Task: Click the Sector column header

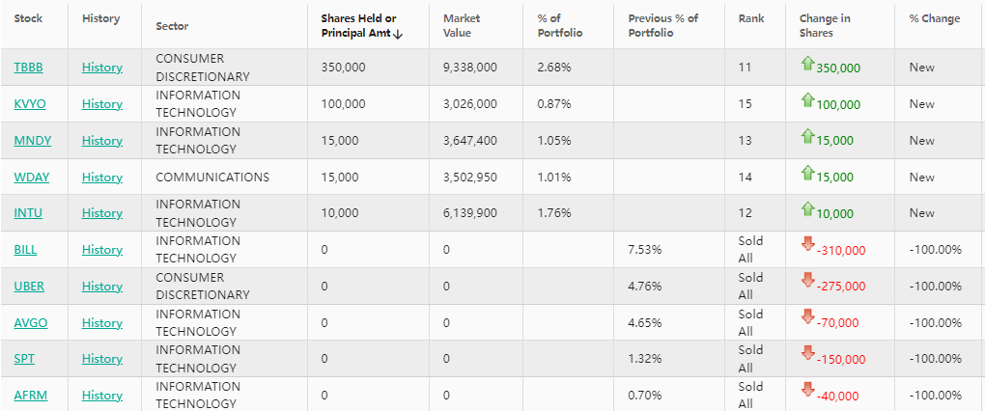Action: click(x=172, y=26)
